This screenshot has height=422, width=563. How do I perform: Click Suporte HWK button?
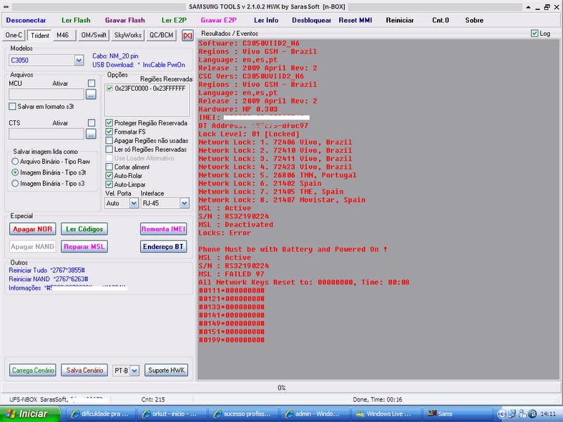click(166, 371)
